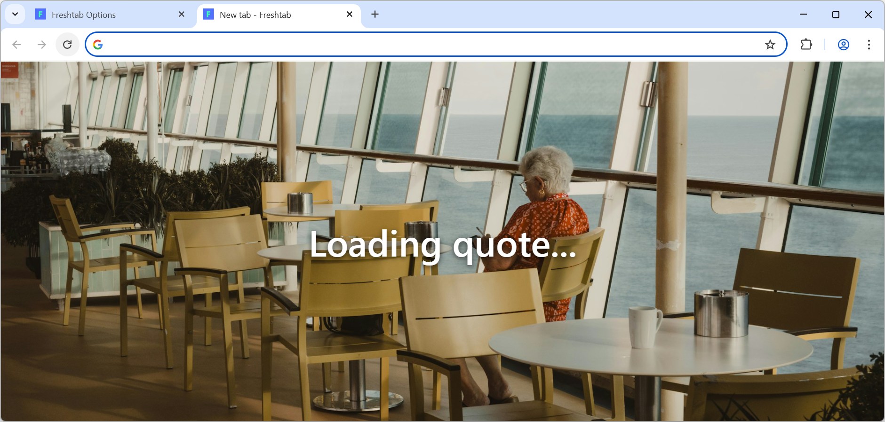This screenshot has width=885, height=422.
Task: Click the Google icon in address bar
Action: click(x=98, y=45)
